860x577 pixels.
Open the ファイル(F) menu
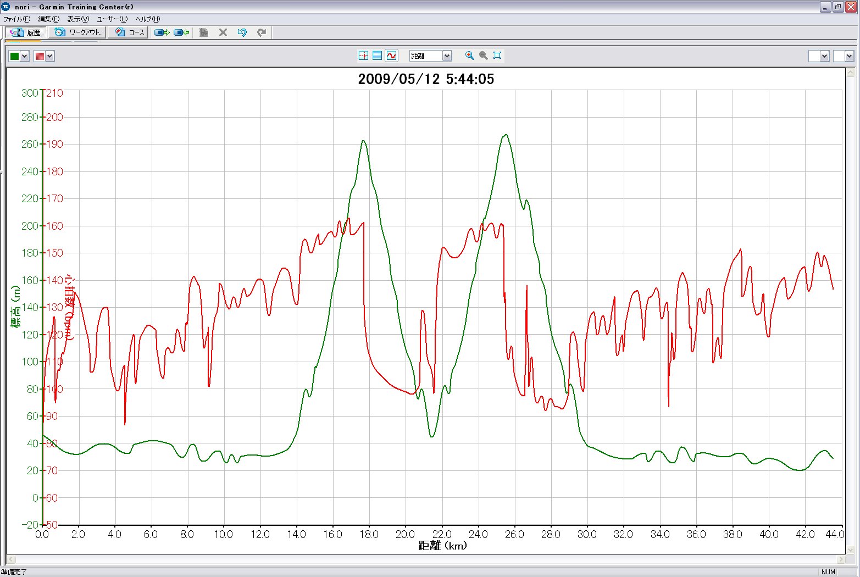tap(17, 19)
